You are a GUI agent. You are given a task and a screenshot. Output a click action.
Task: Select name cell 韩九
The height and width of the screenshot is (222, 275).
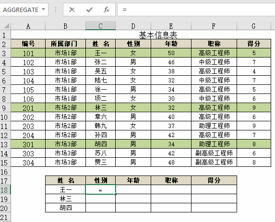[100, 126]
